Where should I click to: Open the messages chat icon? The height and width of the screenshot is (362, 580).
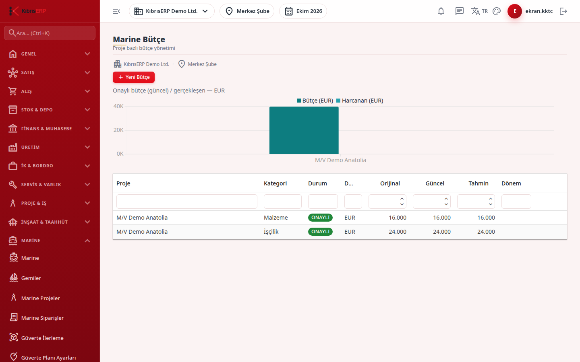pos(460,11)
